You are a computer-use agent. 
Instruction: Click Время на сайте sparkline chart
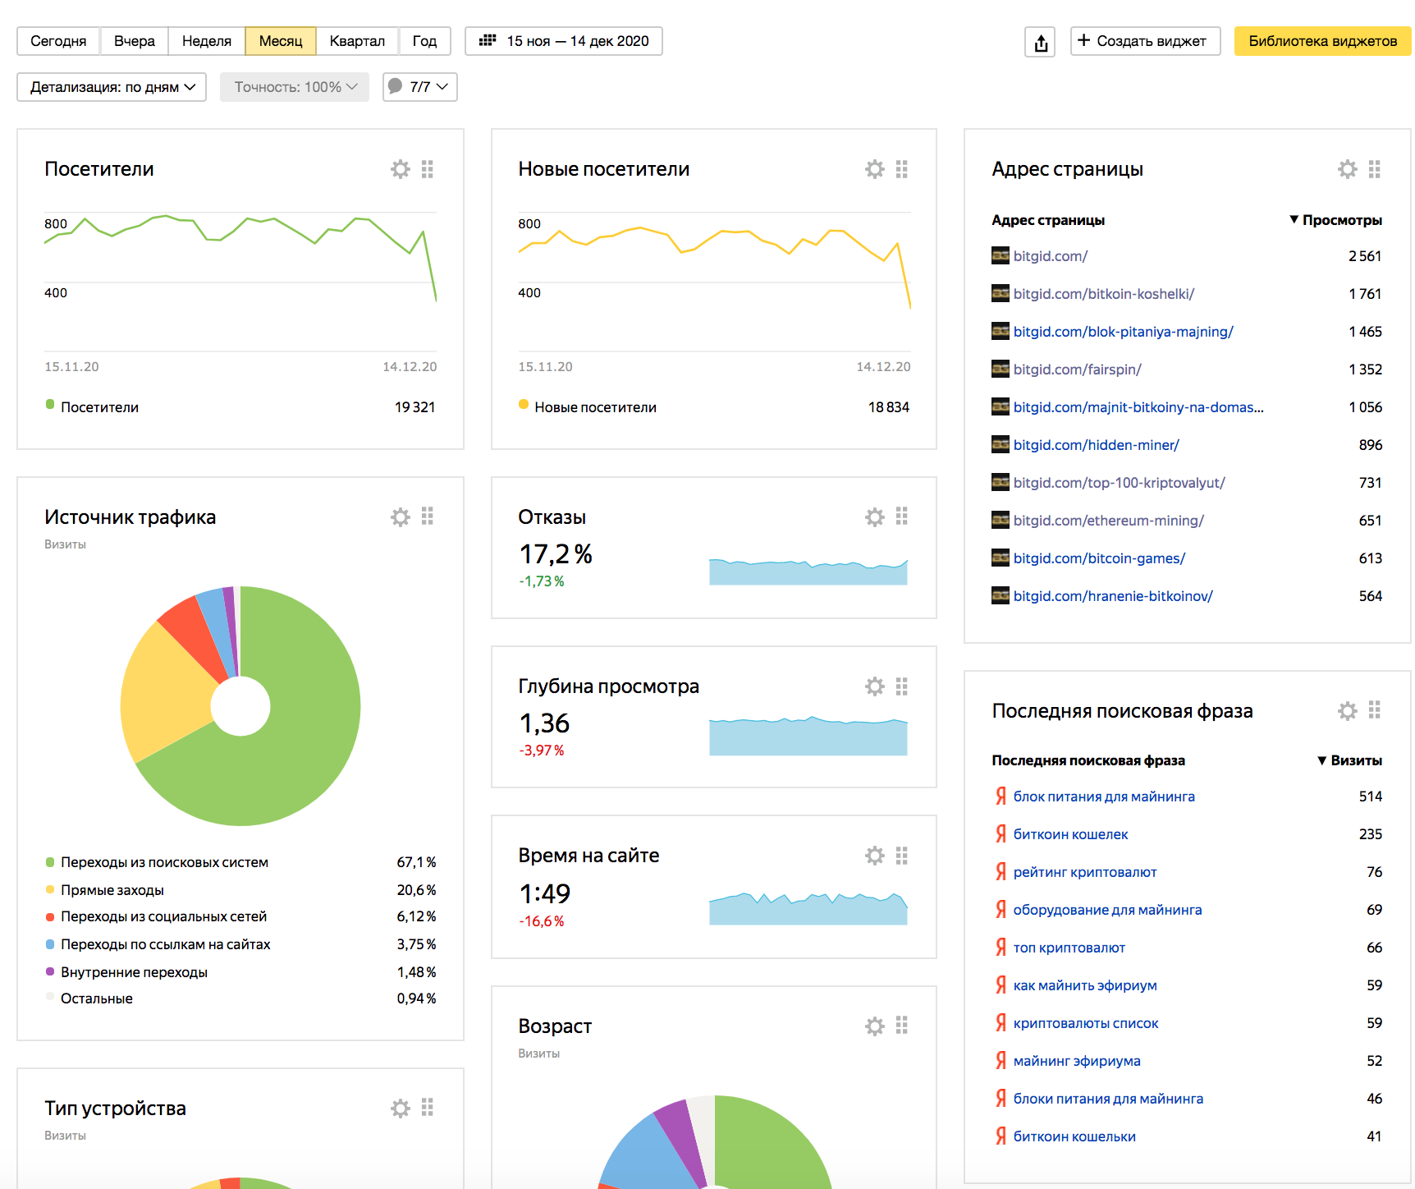click(808, 908)
